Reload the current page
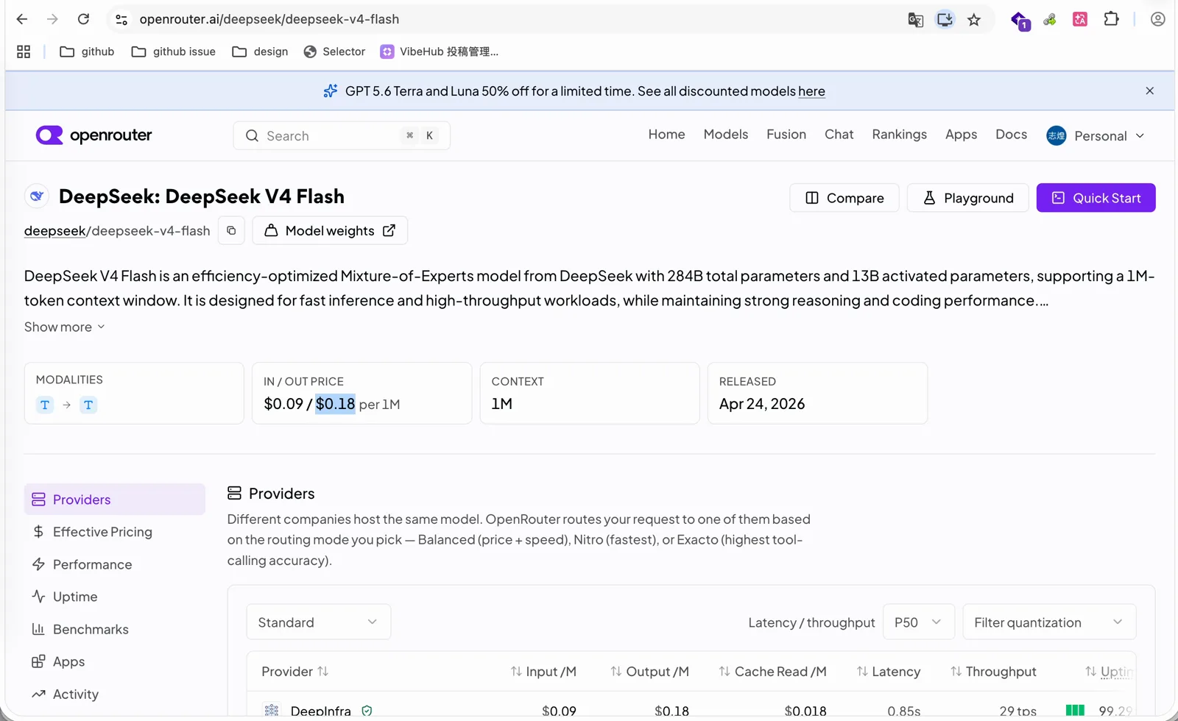Screen dimensions: 1178x721 (83, 19)
